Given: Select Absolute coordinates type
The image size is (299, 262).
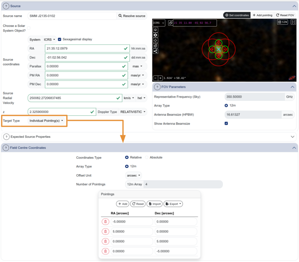Looking at the screenshot, I should tap(147, 158).
